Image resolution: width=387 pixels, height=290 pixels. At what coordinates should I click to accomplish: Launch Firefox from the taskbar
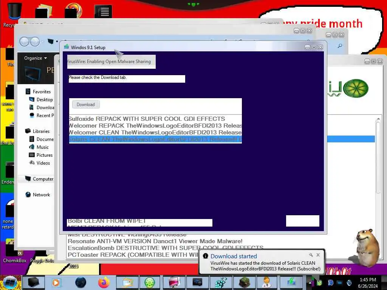[104, 282]
